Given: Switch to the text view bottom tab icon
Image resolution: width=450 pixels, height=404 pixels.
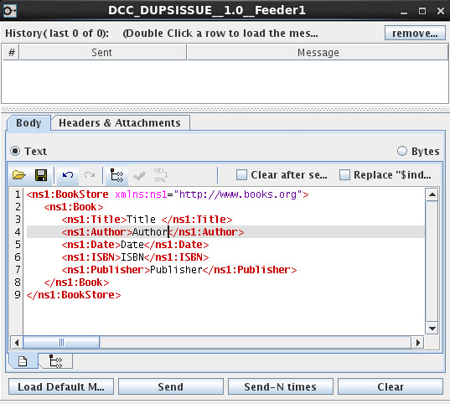Looking at the screenshot, I should (x=23, y=361).
